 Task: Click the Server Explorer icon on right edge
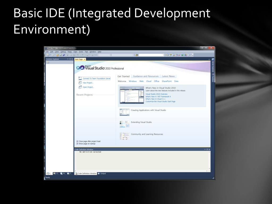213,59
